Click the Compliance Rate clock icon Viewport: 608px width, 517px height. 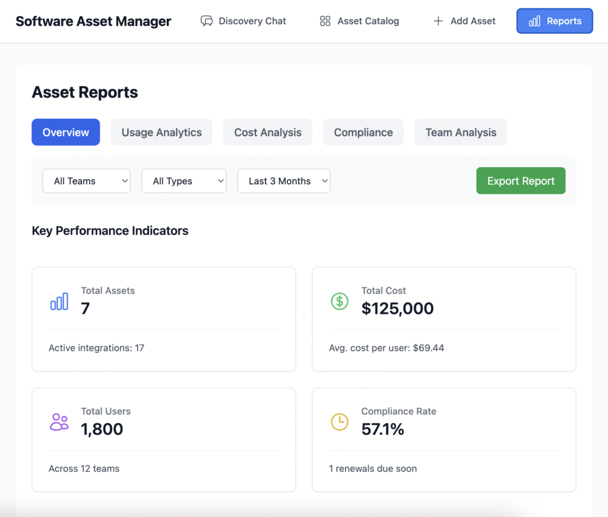tap(340, 422)
